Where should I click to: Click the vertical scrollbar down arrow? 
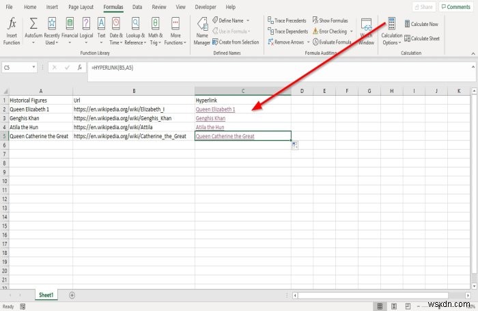pos(474,286)
